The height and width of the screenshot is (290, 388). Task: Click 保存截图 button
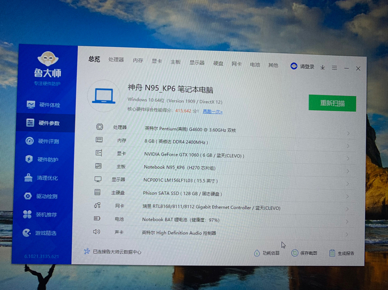pos(304,253)
